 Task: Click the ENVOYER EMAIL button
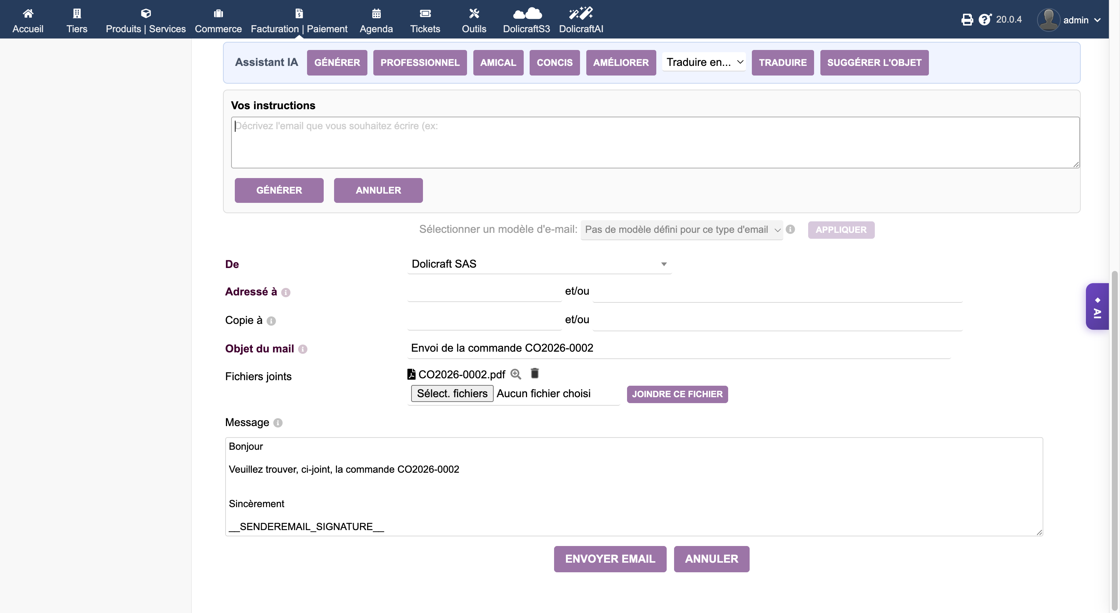[610, 559]
